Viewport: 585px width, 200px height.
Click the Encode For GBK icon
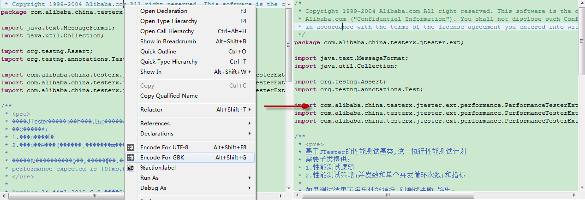point(131,158)
